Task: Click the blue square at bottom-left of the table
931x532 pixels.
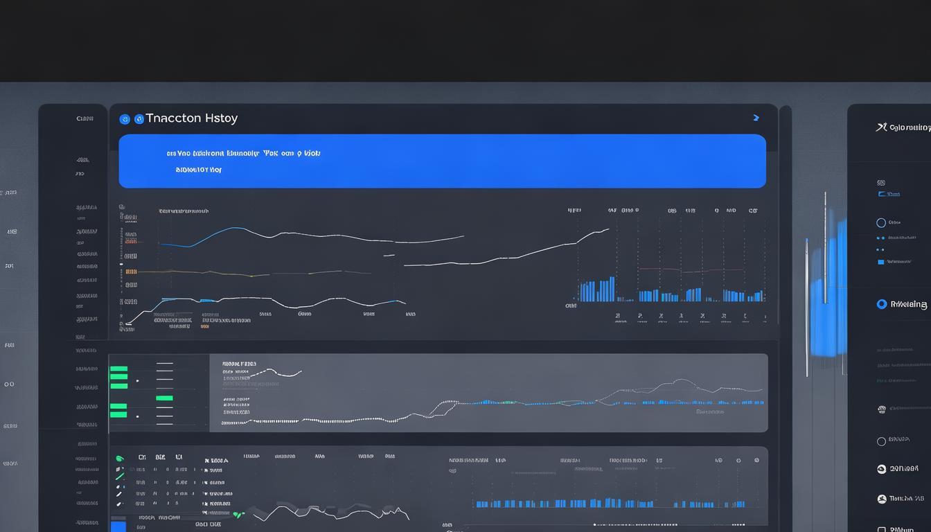Action: 118,526
